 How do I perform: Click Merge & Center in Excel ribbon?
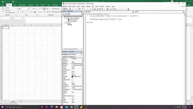point(57,12)
